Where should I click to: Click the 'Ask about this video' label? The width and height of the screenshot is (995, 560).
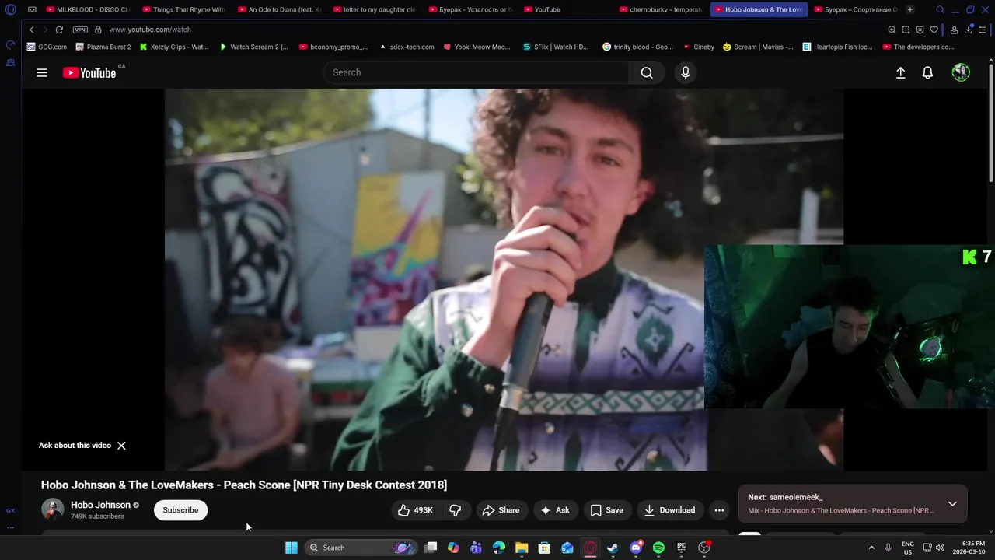[x=75, y=446]
